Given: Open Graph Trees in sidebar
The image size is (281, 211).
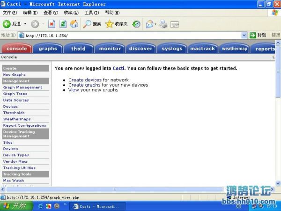Looking at the screenshot, I should [x=15, y=94].
